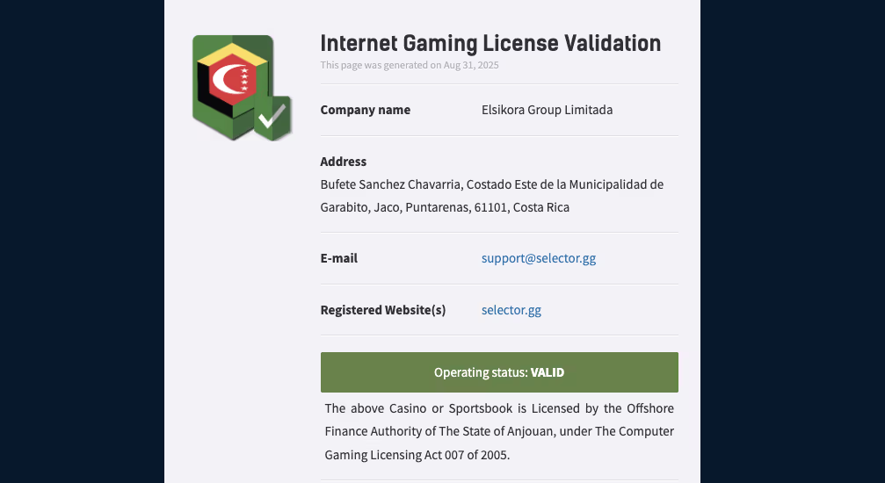Image resolution: width=885 pixels, height=483 pixels.
Task: Click 'Costa Rica' in the address
Action: click(540, 208)
